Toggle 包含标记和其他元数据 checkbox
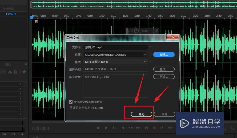237x138 pixels. [x=71, y=102]
